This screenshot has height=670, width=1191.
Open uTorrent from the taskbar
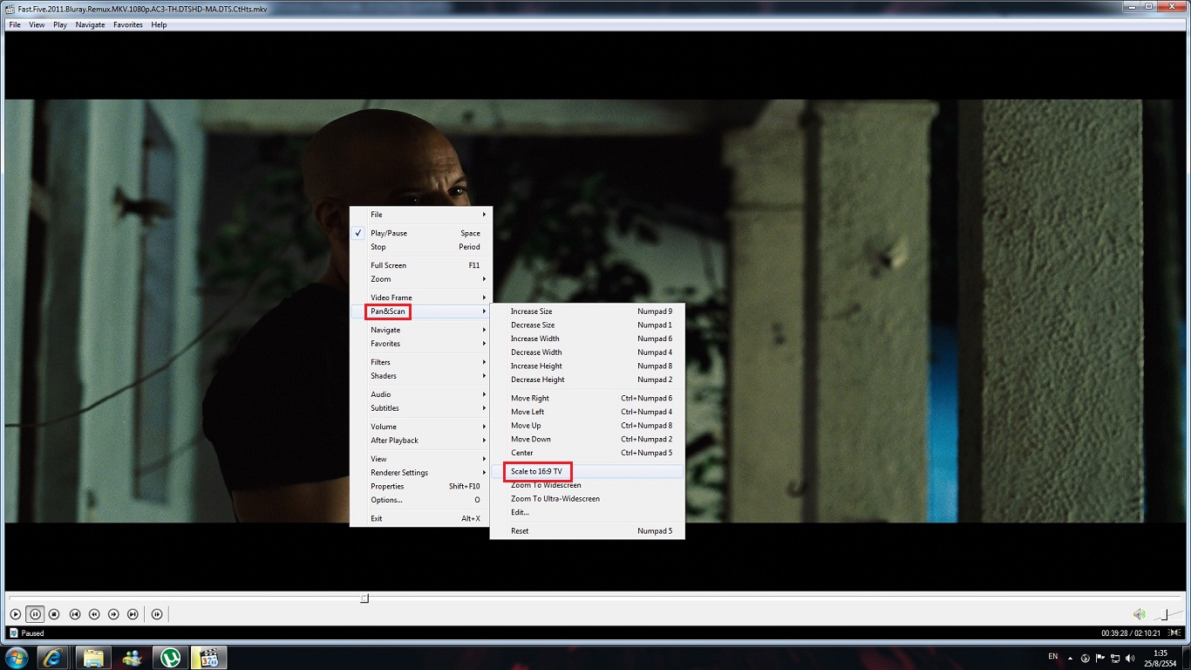(171, 657)
